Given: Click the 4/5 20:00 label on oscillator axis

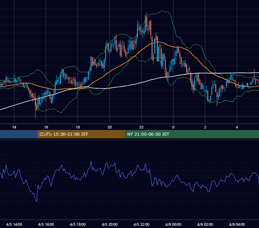Looking at the screenshot, I should click(x=110, y=224).
